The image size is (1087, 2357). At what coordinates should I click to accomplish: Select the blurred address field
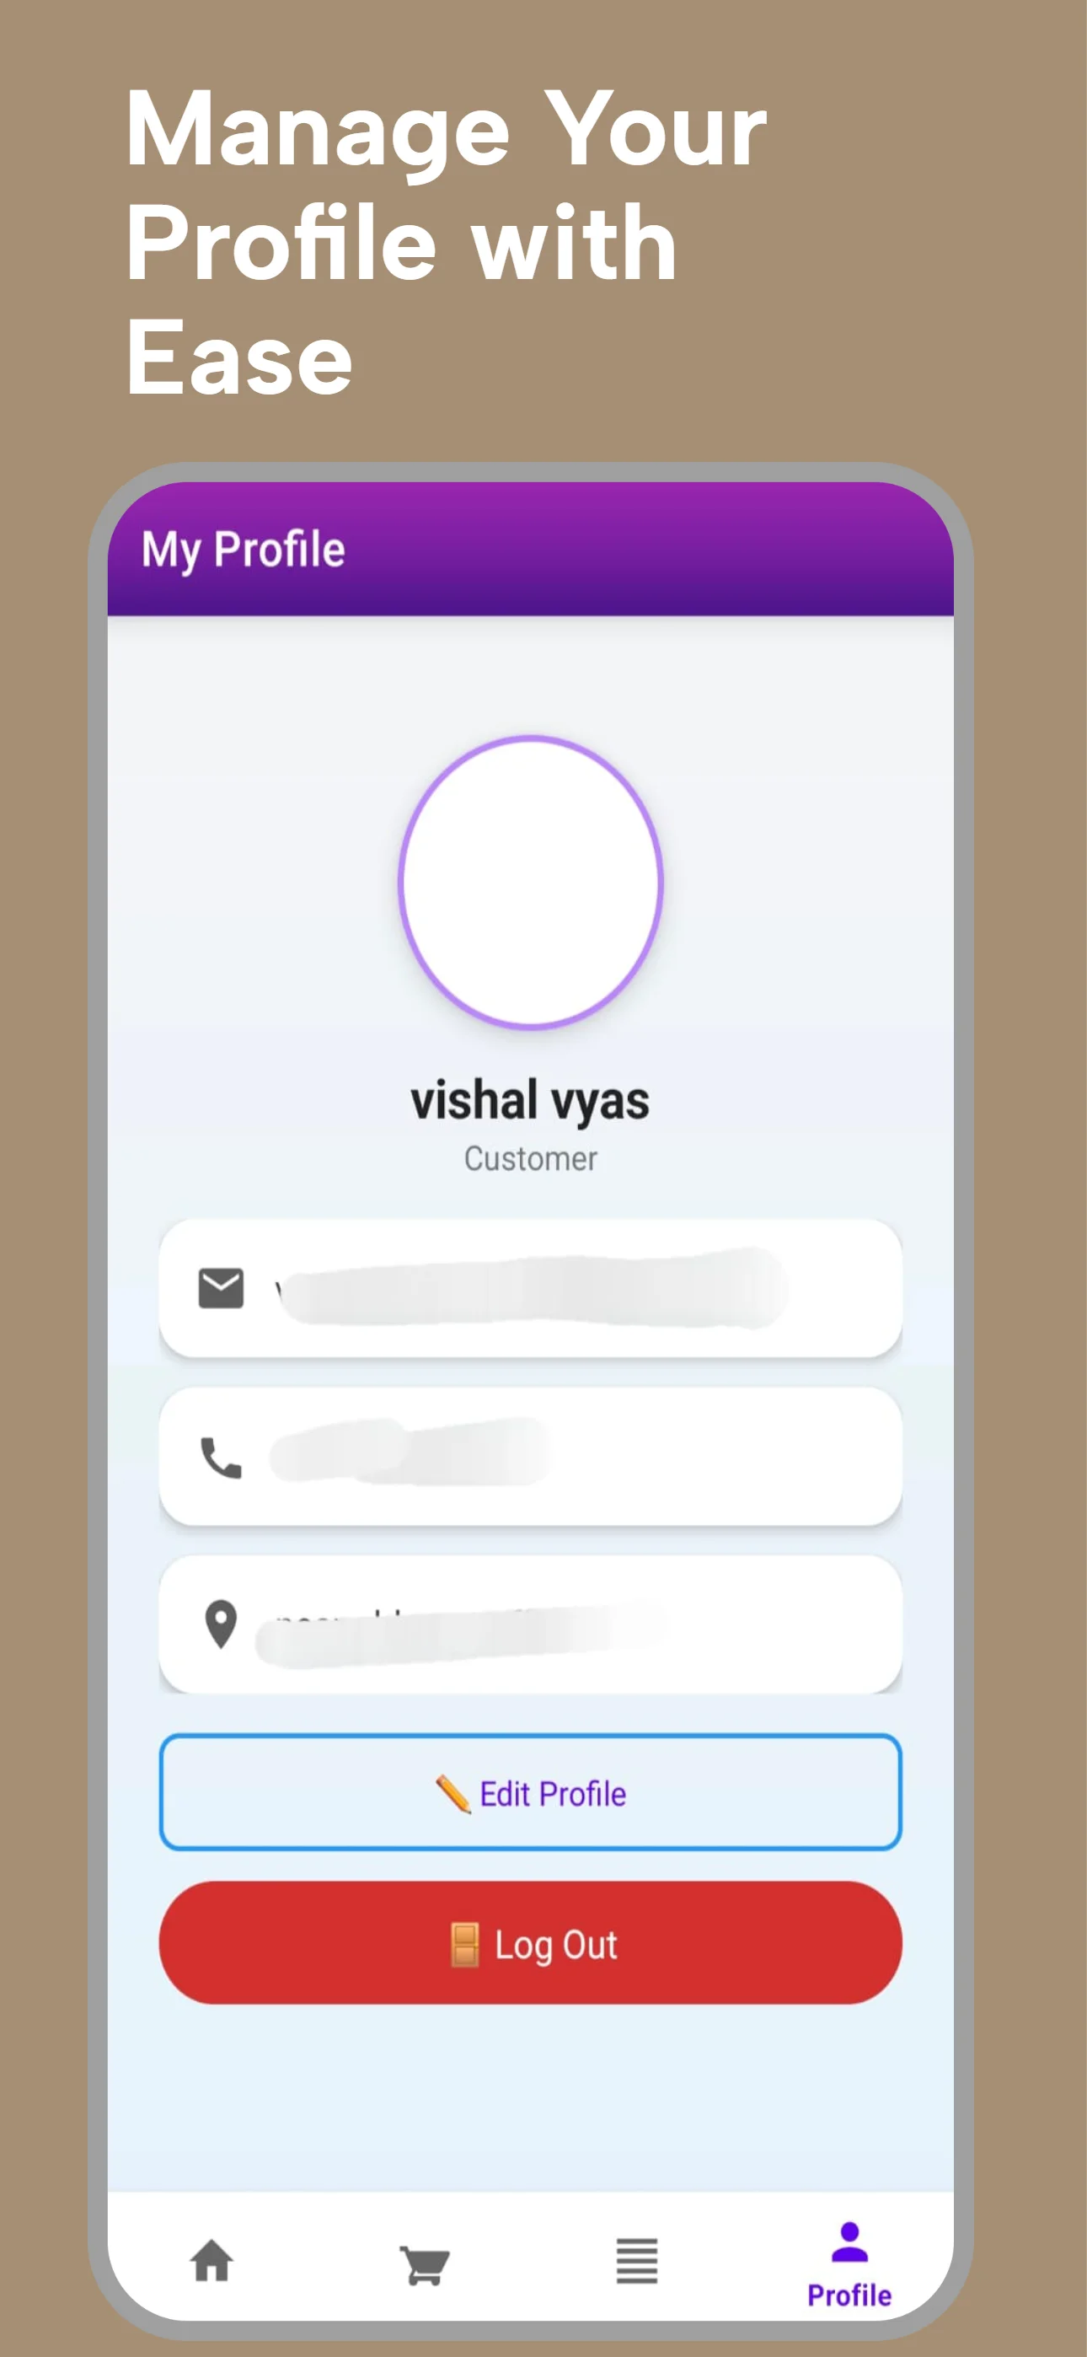531,1624
